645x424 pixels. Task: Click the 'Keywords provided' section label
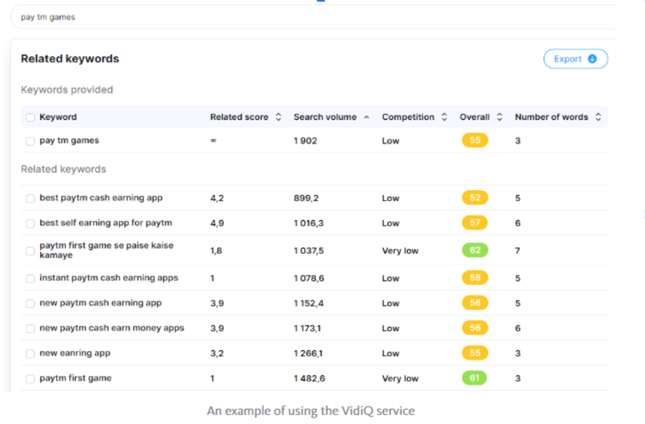[x=67, y=89]
